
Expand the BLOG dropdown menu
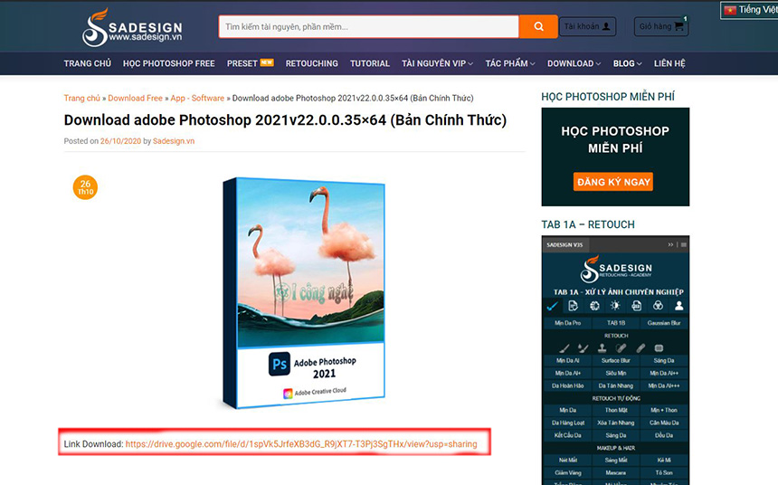[x=628, y=63]
